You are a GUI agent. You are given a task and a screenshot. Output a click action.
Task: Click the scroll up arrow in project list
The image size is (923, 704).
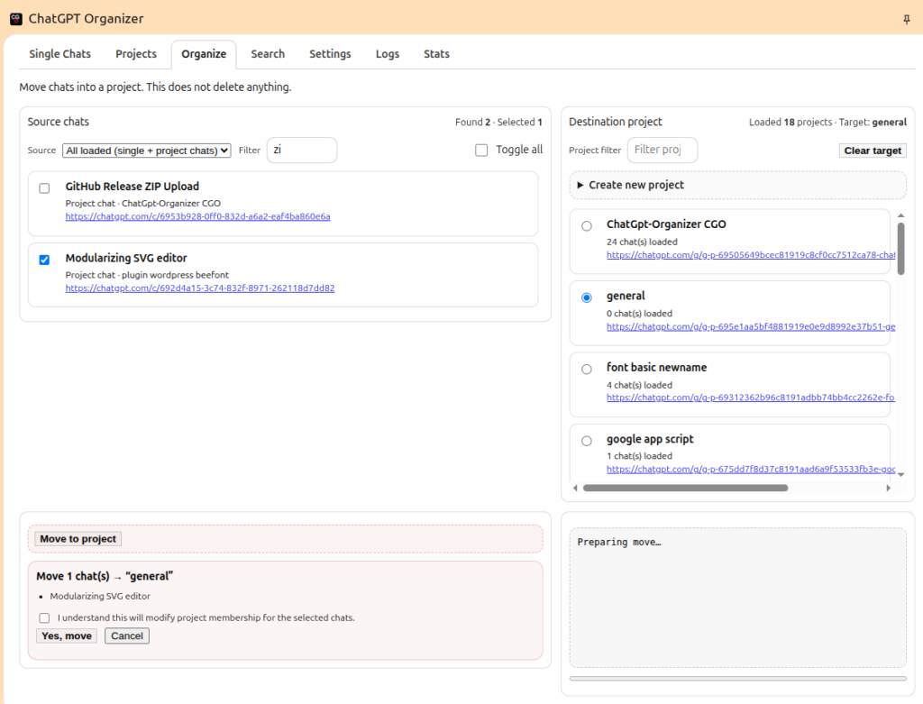click(x=900, y=215)
